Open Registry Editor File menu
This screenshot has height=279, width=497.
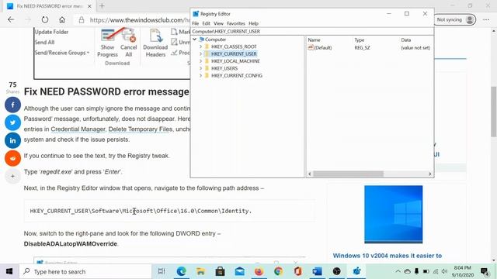click(x=195, y=23)
